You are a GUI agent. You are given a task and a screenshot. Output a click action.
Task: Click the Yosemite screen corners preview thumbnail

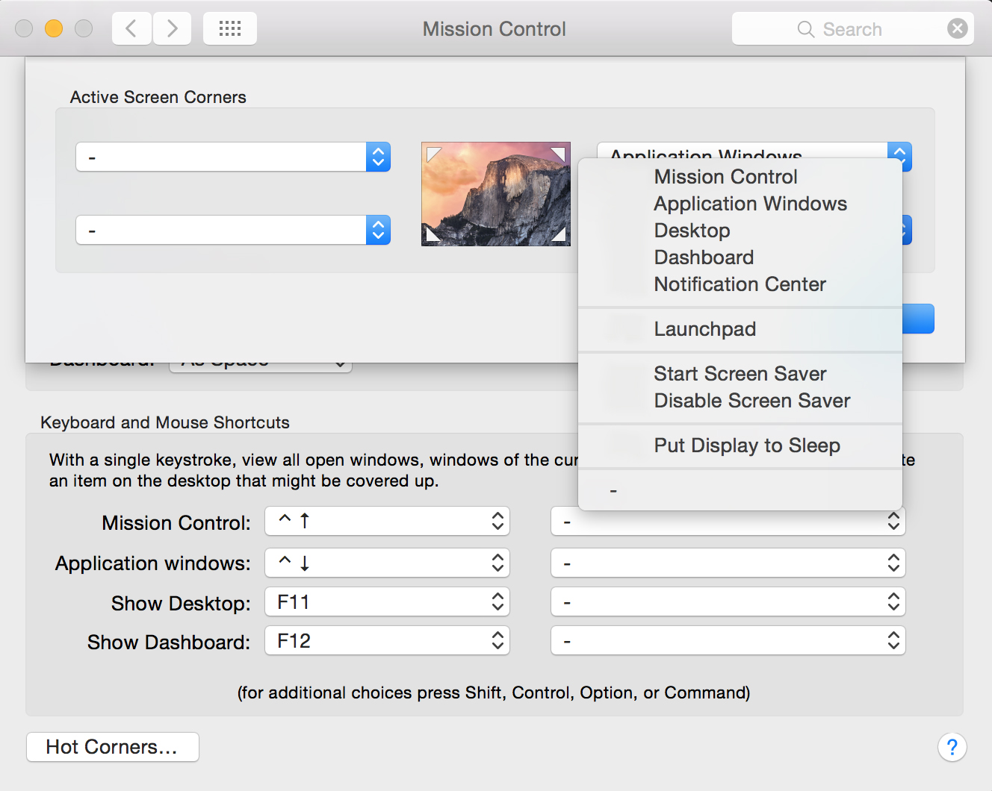point(496,194)
